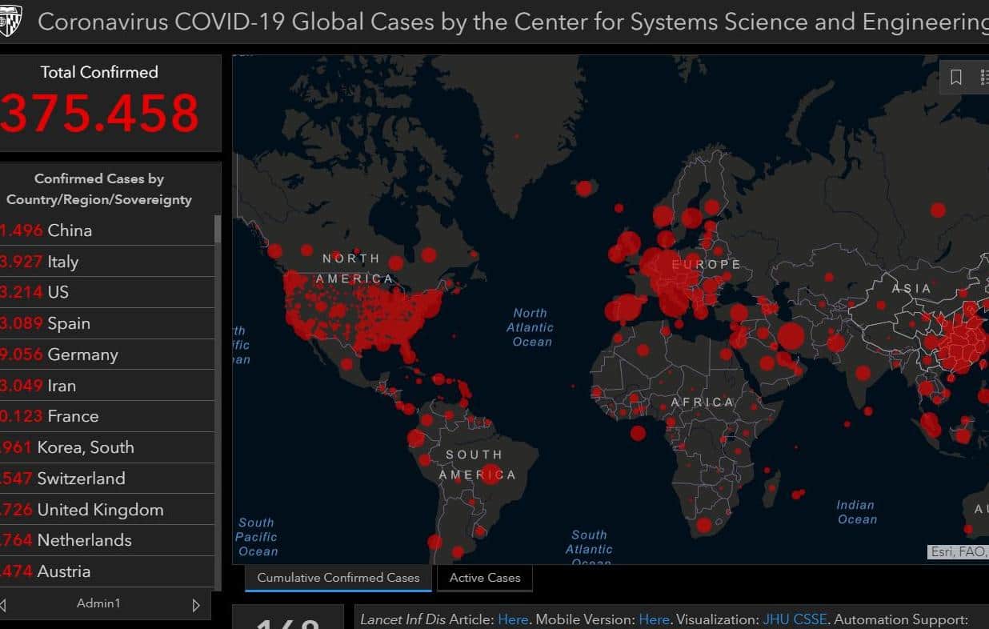The height and width of the screenshot is (629, 989).
Task: Click the Esri attribution text
Action: tap(959, 552)
